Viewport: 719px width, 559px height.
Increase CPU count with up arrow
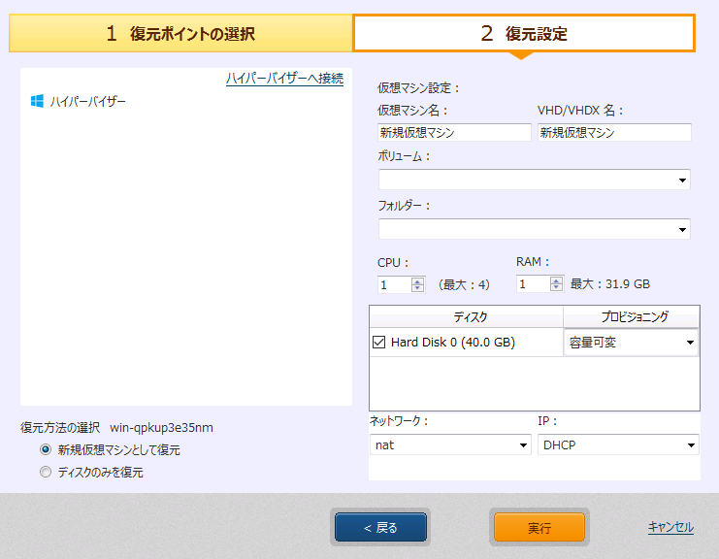(418, 280)
